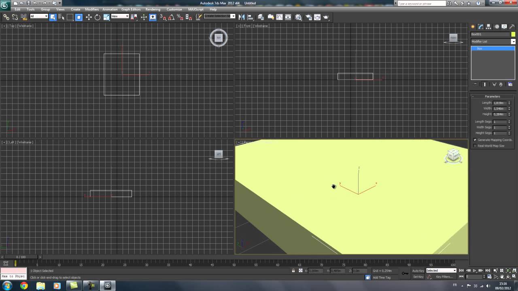Open the Rendering menu
The image size is (518, 291).
pos(153,9)
